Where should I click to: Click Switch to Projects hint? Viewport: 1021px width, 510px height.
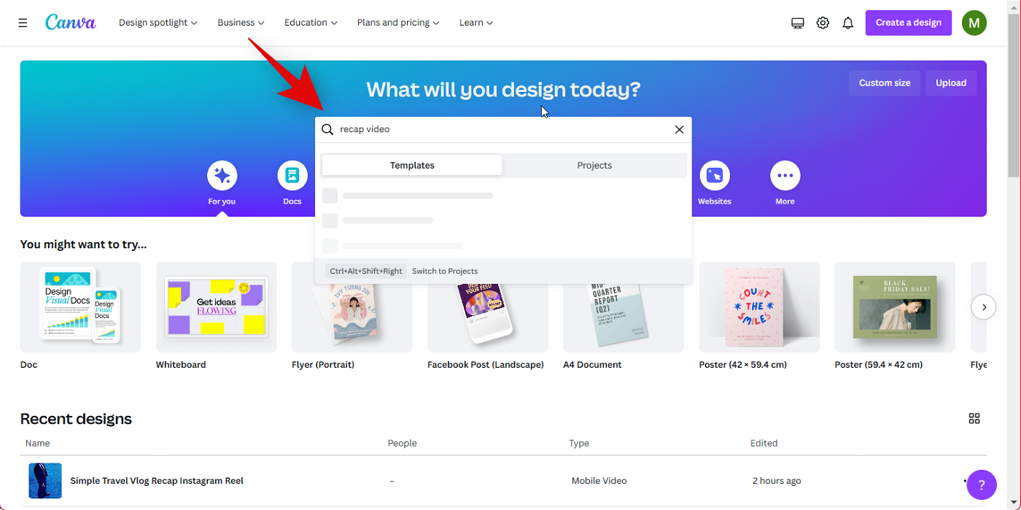[445, 271]
